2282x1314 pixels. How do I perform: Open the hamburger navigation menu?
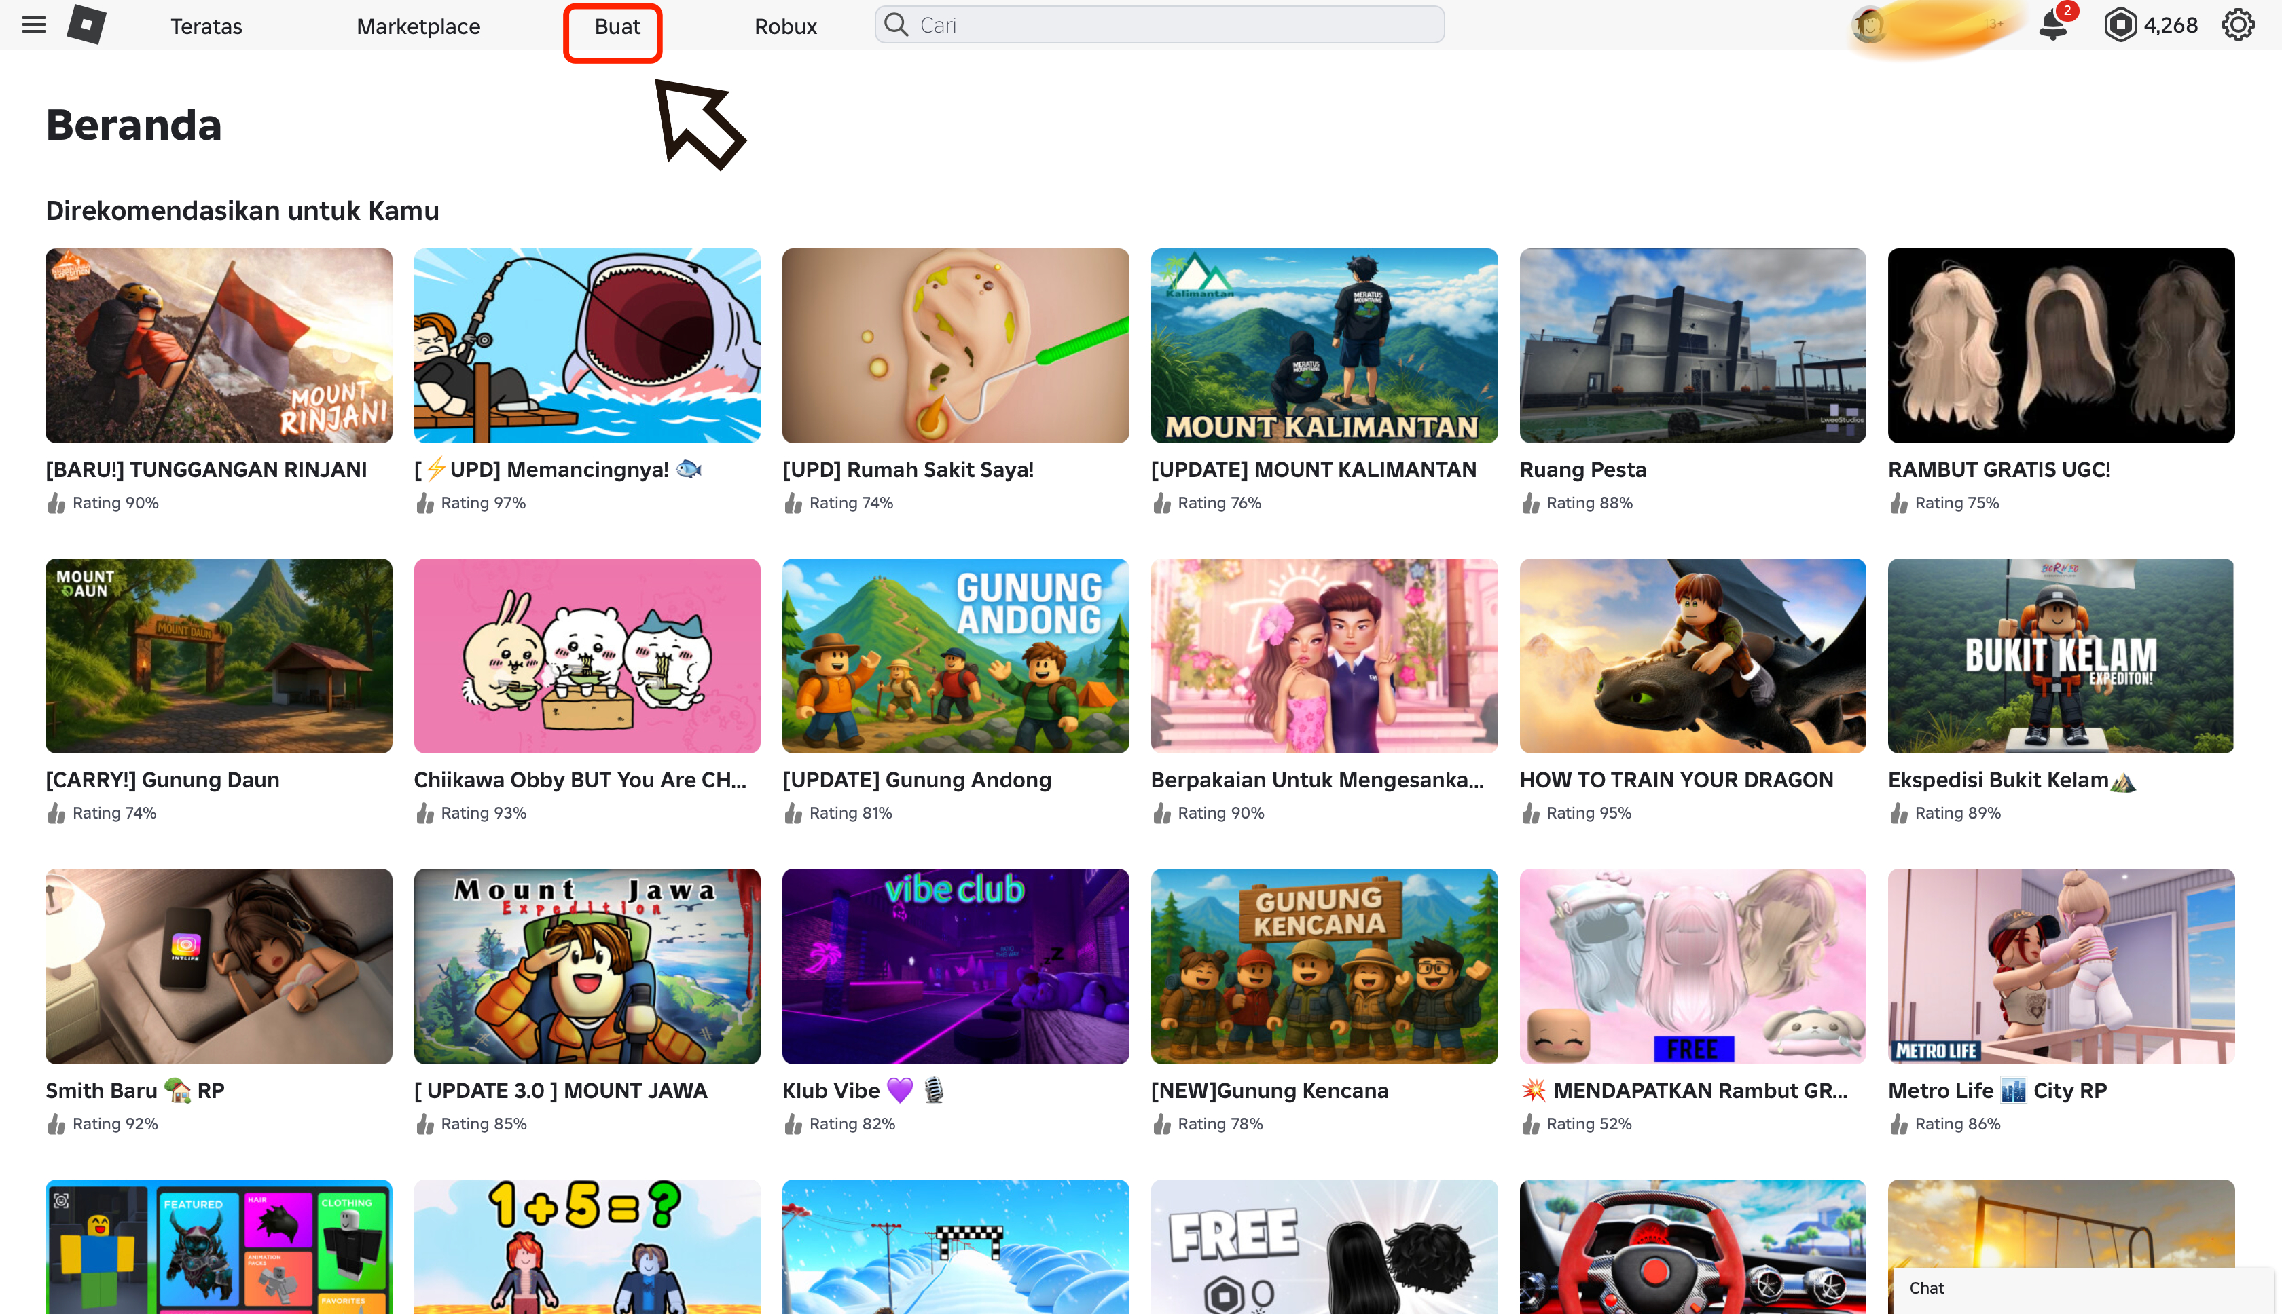coord(33,24)
